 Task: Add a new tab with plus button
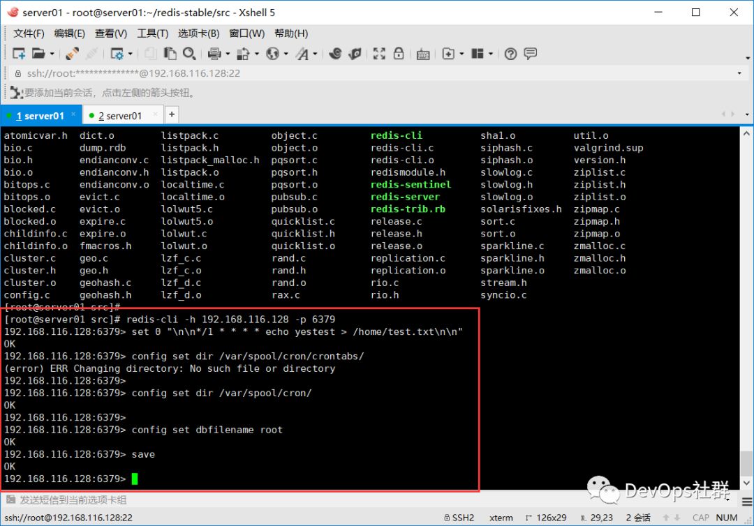(x=172, y=114)
